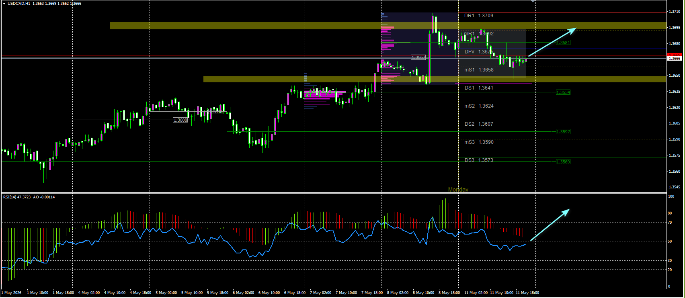Image resolution: width=685 pixels, height=298 pixels.
Task: Click the white 1.3666 current price marker
Action: (x=674, y=59)
